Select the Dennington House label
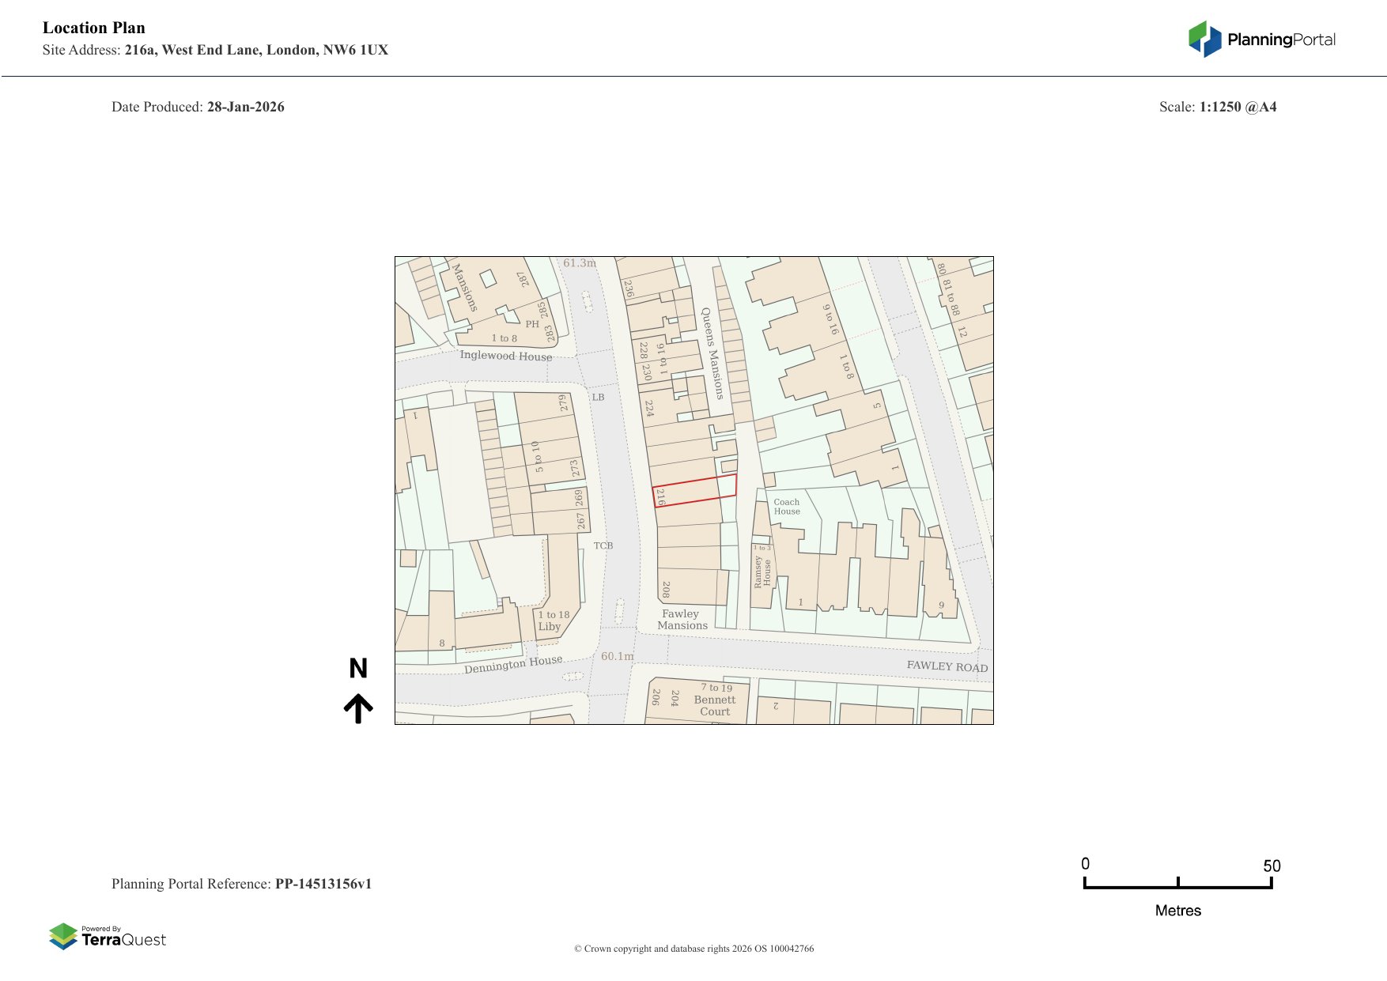This screenshot has height=981, width=1387. [513, 664]
